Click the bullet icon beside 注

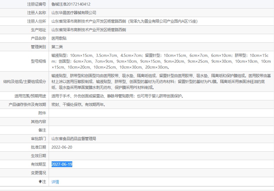click(40, 182)
